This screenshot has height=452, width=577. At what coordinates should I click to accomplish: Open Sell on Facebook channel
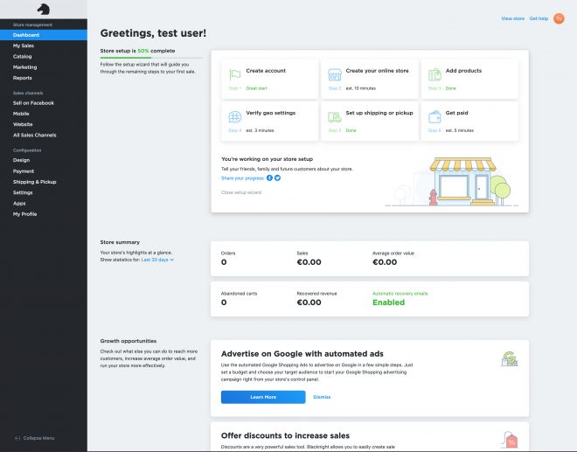(x=33, y=103)
